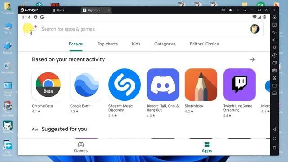Go to the Categories tab
Viewport: 288px width, 162px height.
[x=165, y=44]
